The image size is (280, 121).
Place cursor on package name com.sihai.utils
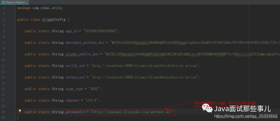(x=47, y=8)
